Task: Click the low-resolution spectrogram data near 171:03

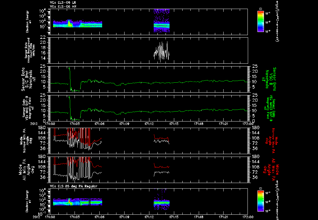Action: point(77,24)
